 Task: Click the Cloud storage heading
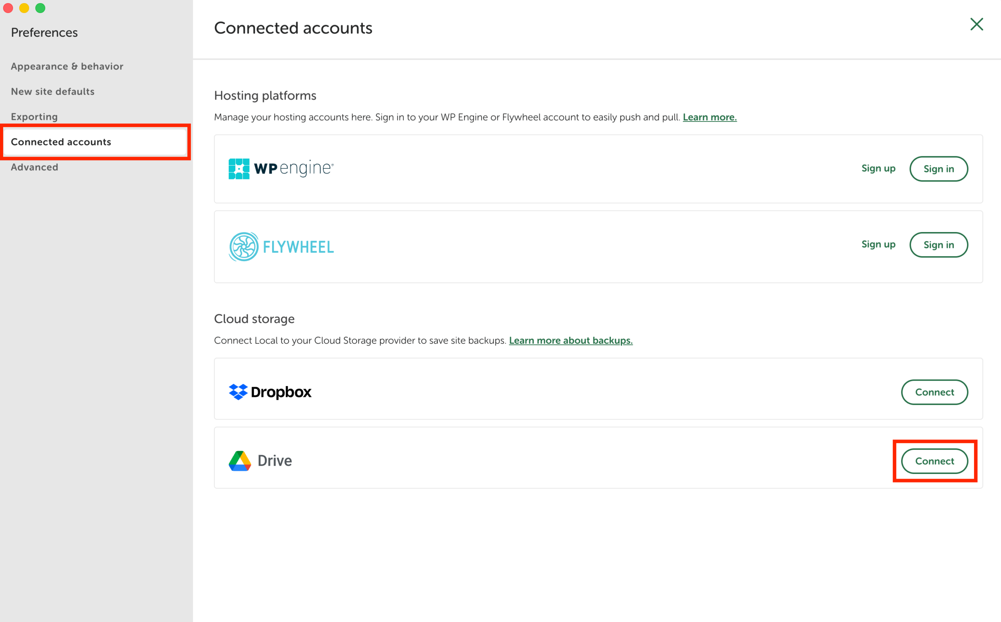tap(255, 319)
